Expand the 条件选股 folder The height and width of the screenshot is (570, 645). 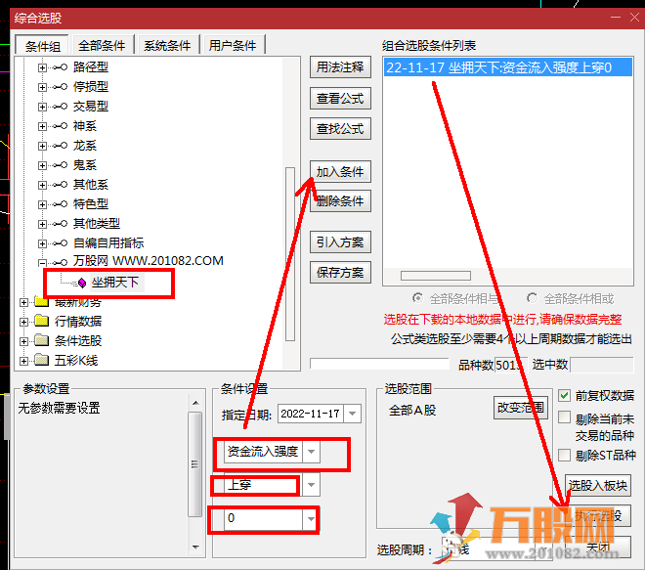23,341
